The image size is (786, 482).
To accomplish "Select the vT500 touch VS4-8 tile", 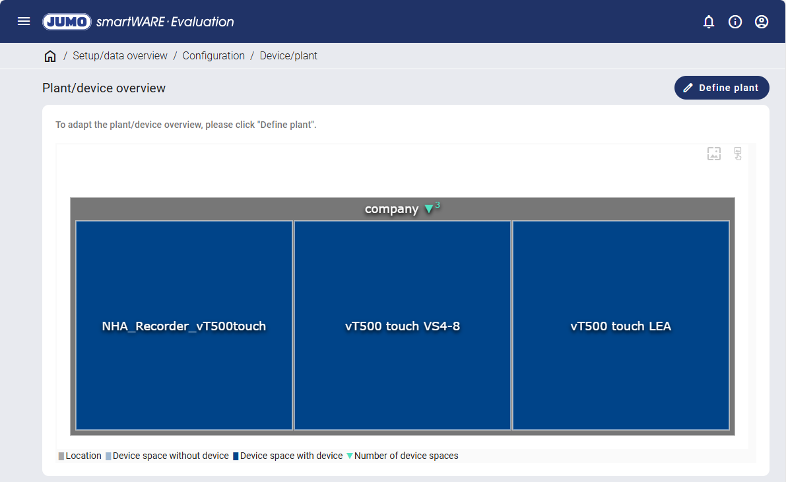I will [x=403, y=326].
